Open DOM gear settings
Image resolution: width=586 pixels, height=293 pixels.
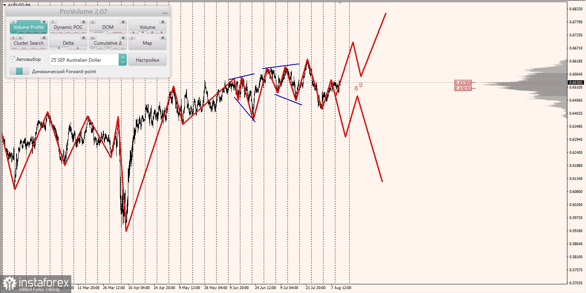click(123, 22)
